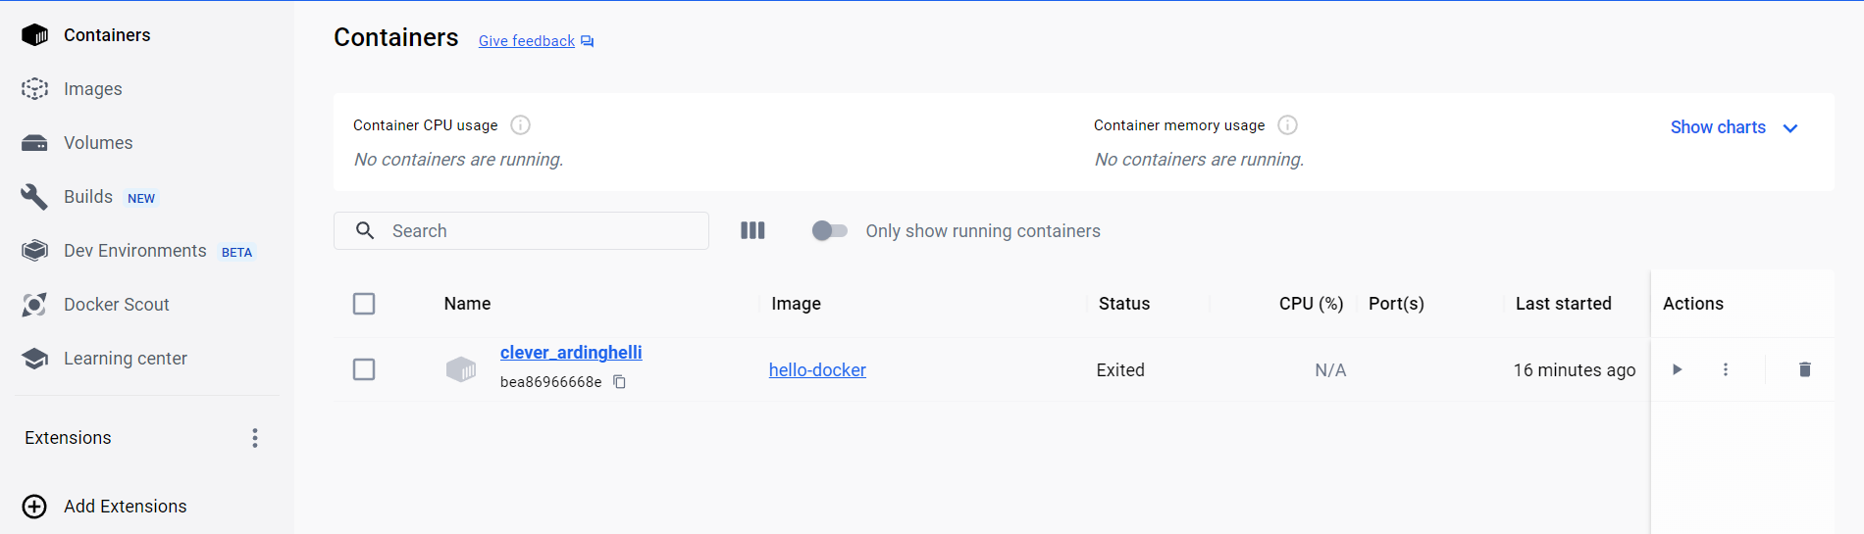
Task: Sort by the Image column header
Action: click(796, 304)
